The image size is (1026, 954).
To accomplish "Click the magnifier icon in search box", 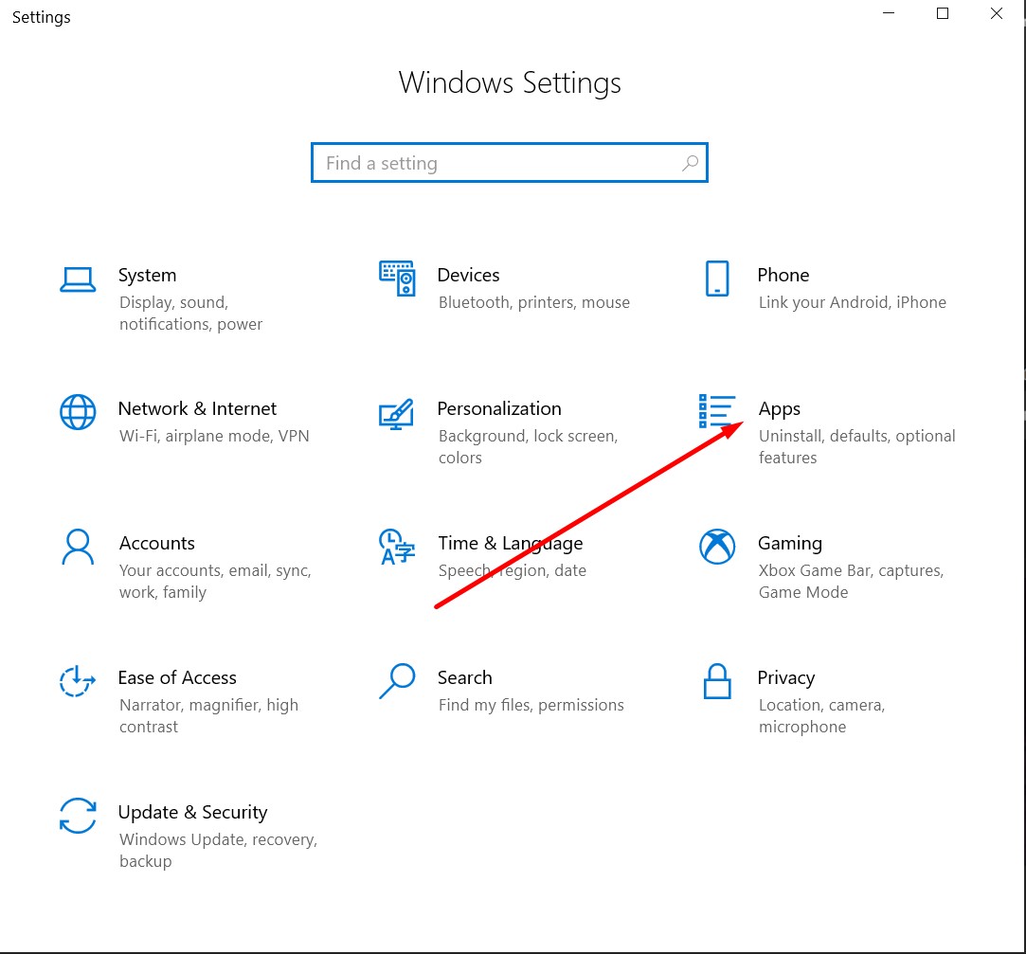I will 690,163.
